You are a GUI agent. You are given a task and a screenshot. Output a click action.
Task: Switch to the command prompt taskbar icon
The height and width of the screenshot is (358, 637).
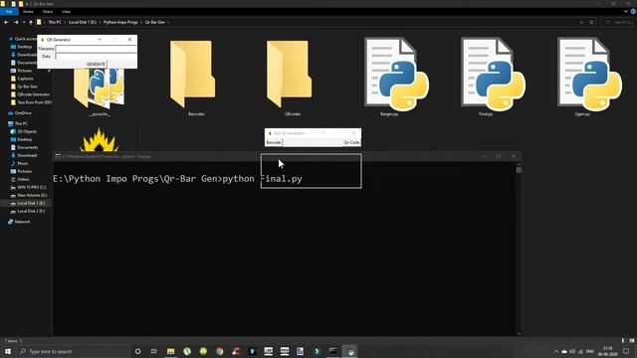(x=333, y=351)
